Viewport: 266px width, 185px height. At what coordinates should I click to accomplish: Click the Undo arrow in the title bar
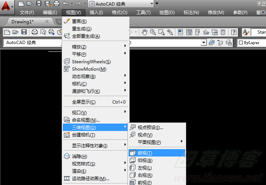pos(65,4)
